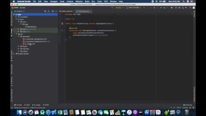Toggle the Structure side tab
Viewport: 206px width, 116px height.
(12, 82)
